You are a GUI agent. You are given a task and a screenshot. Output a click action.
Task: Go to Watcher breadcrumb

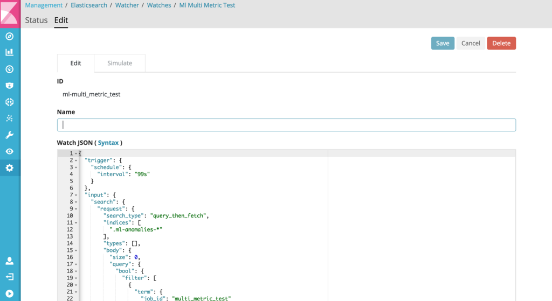pyautogui.click(x=127, y=5)
